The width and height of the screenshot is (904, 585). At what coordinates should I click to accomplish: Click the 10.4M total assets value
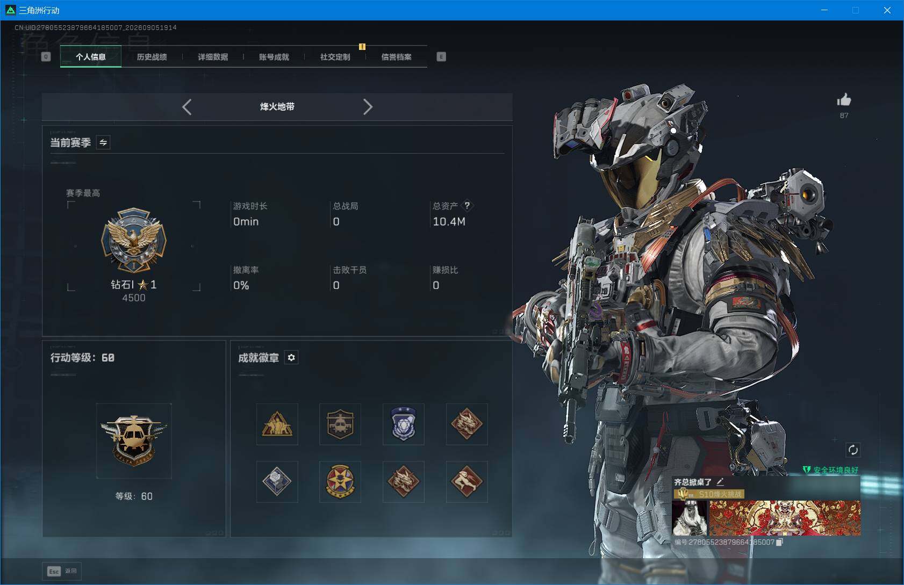point(449,221)
